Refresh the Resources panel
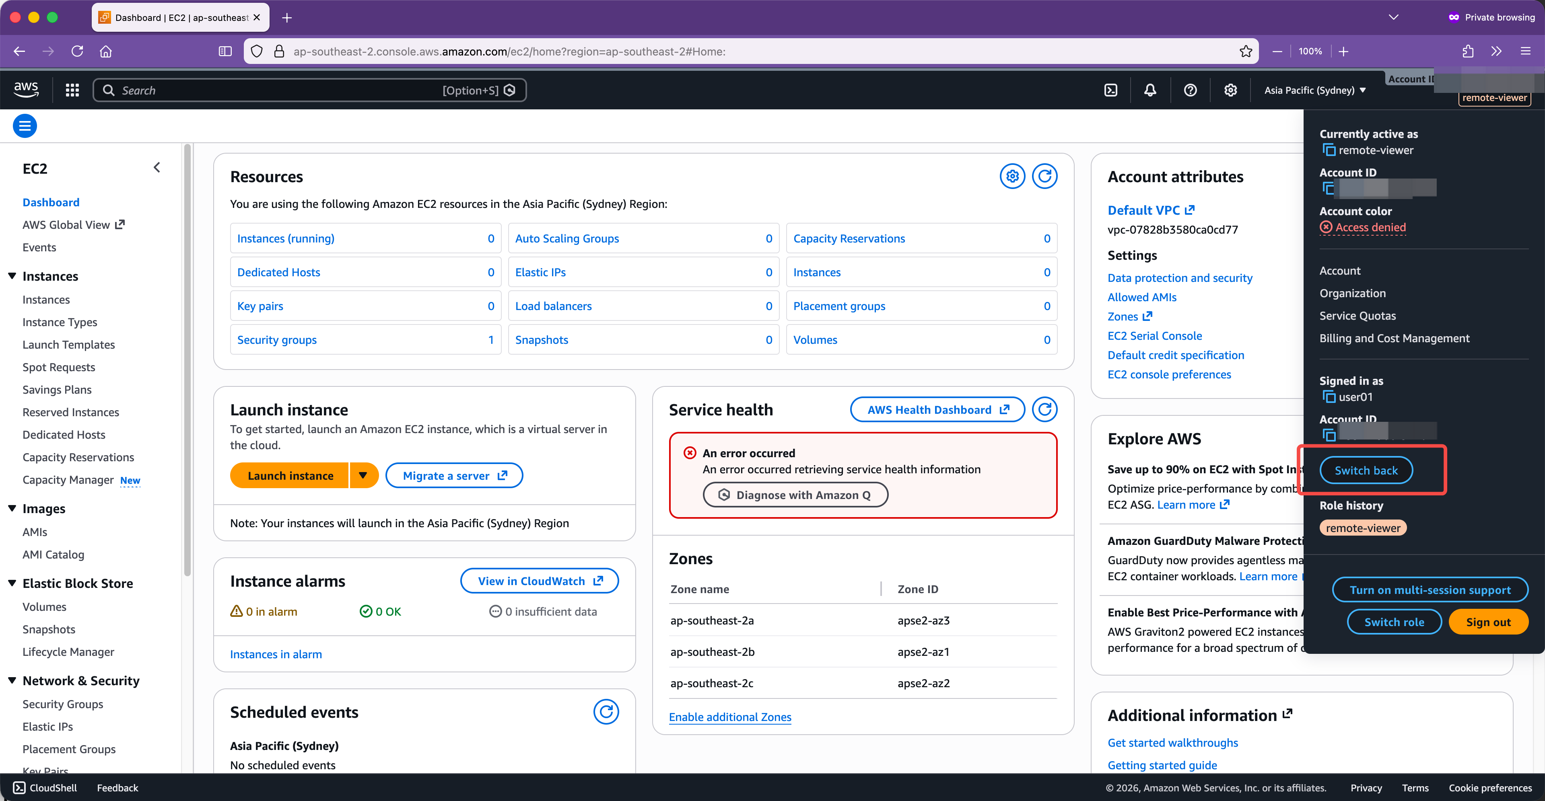 coord(1044,176)
